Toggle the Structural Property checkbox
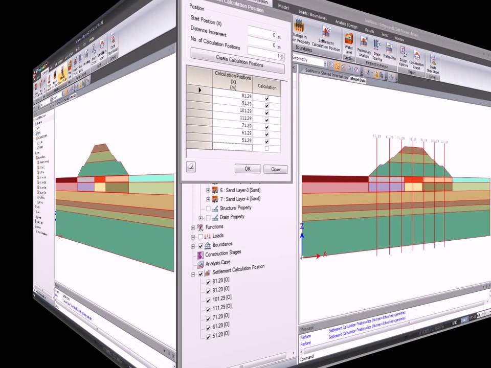Screen dimensions: 491x368 [x=208, y=209]
